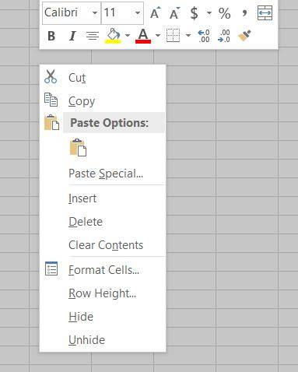Expand the Borders dropdown arrow
This screenshot has height=372, width=298.
(x=188, y=36)
